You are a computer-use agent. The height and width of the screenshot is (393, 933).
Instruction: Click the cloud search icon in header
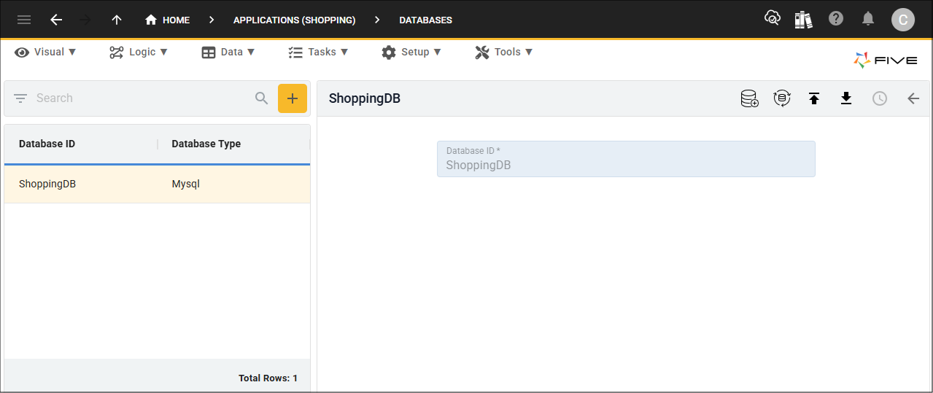772,19
